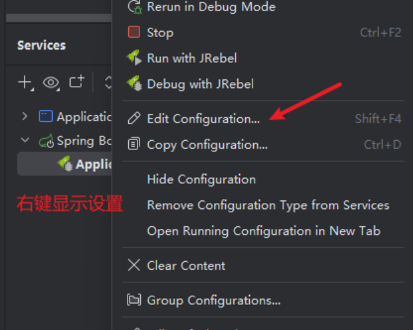Expand the collapsed Application tree node
413x330 pixels.
pyautogui.click(x=25, y=116)
